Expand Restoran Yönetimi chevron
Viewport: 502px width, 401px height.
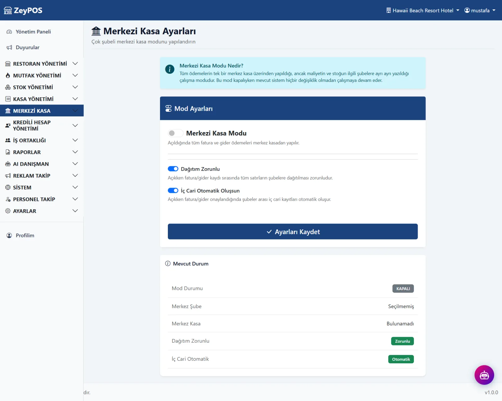[x=75, y=64]
